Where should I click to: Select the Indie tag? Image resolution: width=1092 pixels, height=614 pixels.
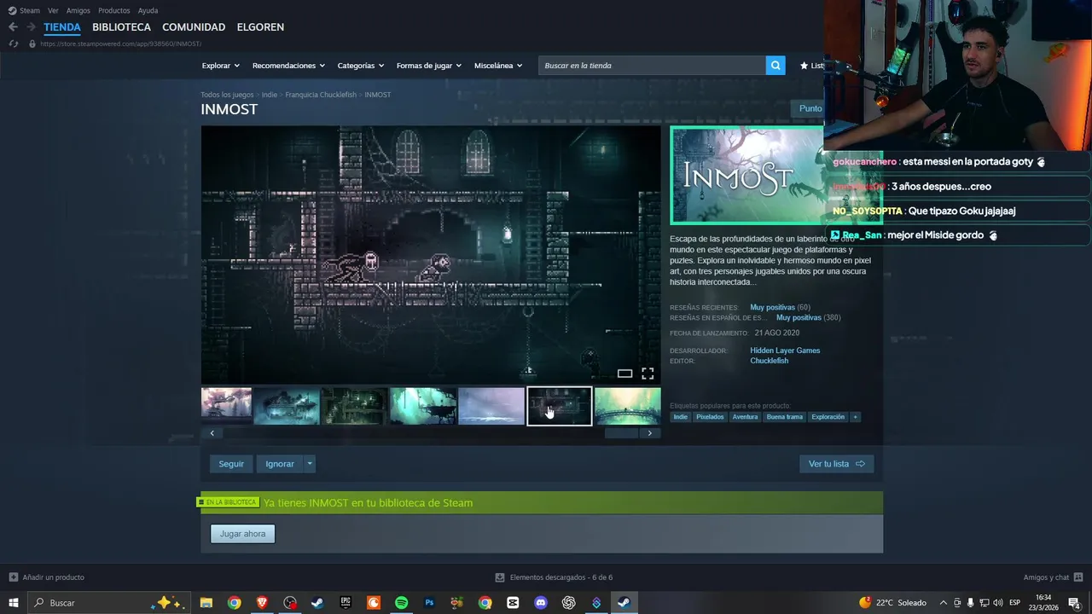pyautogui.click(x=680, y=417)
